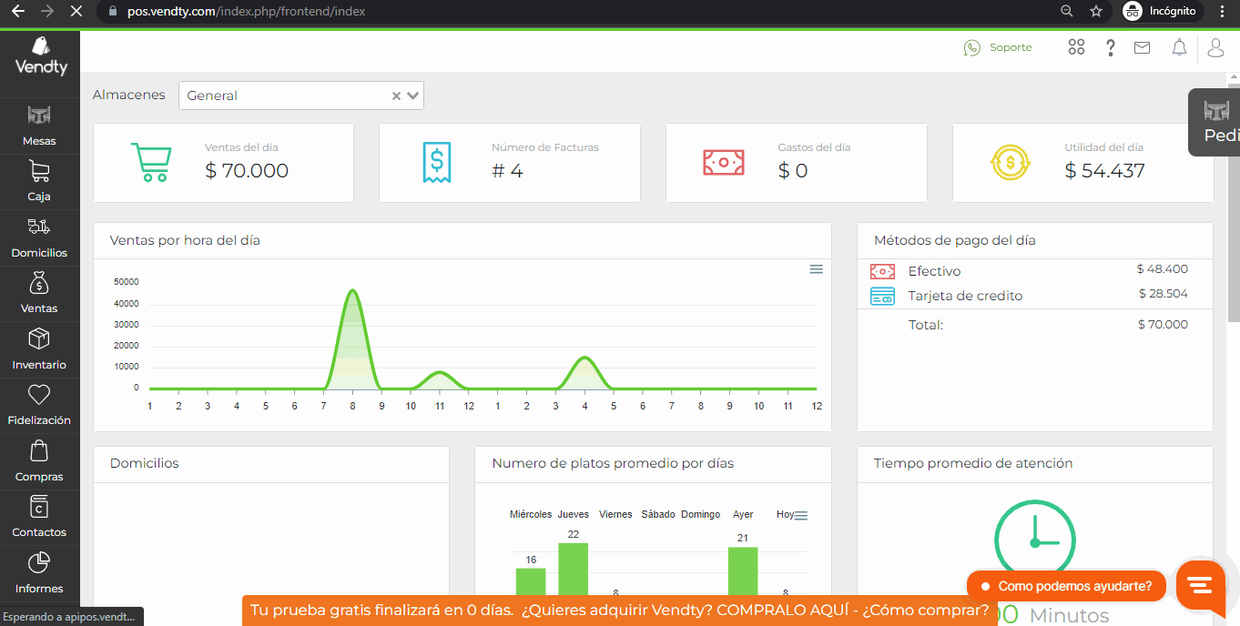1240x626 pixels.
Task: Click the Jueves bar with value 22
Action: pos(573,569)
